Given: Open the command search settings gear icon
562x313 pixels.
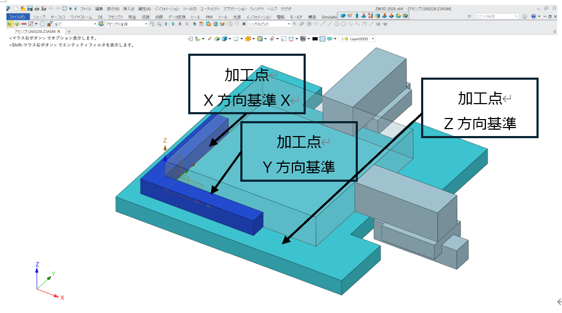Looking at the screenshot, I should (x=525, y=16).
